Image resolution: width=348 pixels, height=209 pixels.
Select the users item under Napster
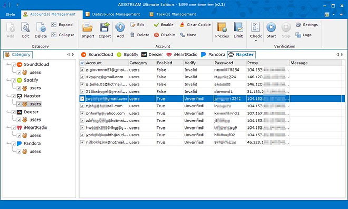(x=35, y=104)
